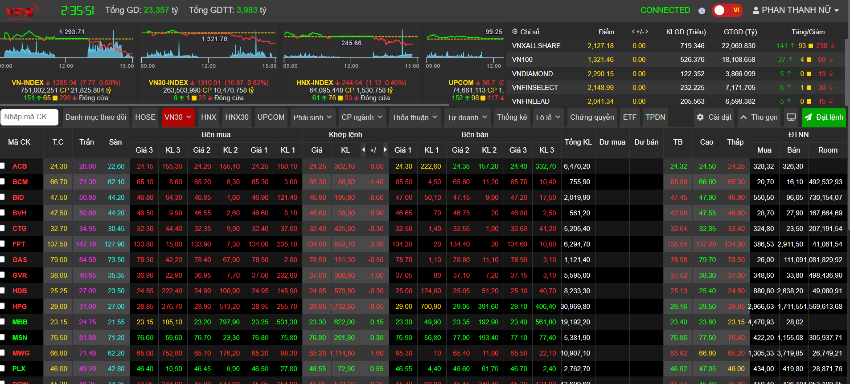Switch to Danh mục theo dõi tab
This screenshot has height=384, width=850.
[96, 117]
